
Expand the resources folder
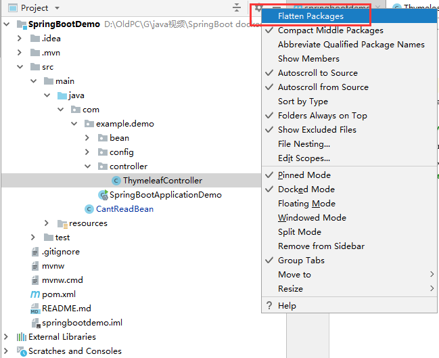(x=46, y=223)
